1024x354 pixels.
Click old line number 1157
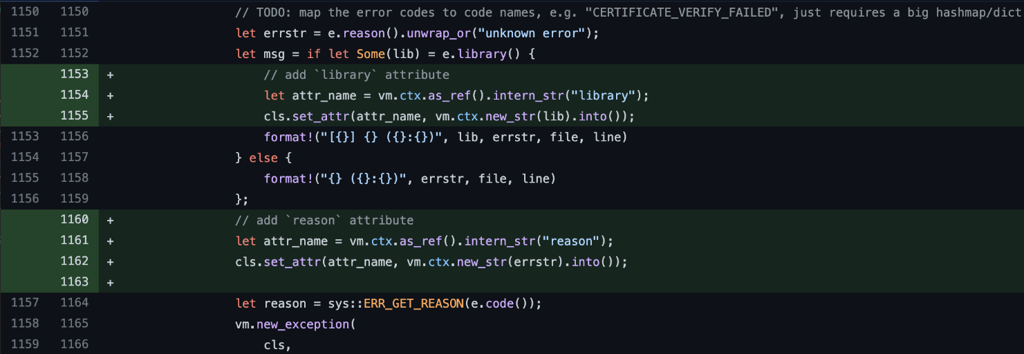(x=25, y=302)
